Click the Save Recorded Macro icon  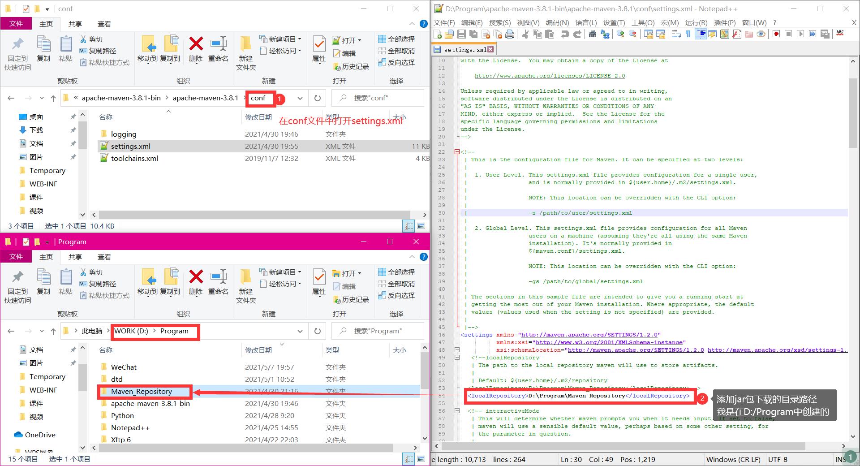(x=825, y=34)
